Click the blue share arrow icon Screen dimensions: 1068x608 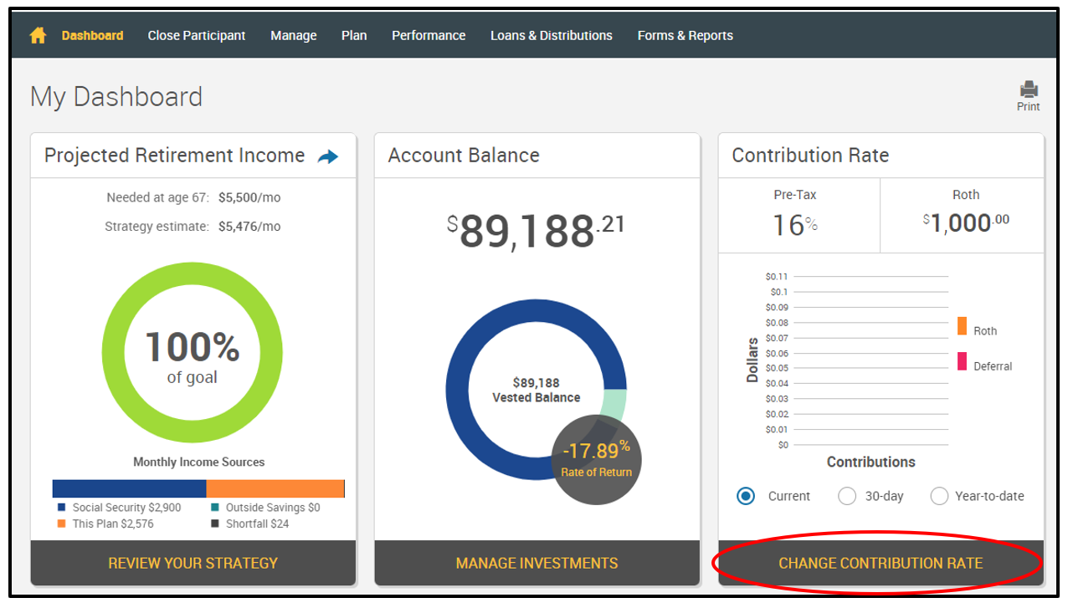tap(328, 156)
